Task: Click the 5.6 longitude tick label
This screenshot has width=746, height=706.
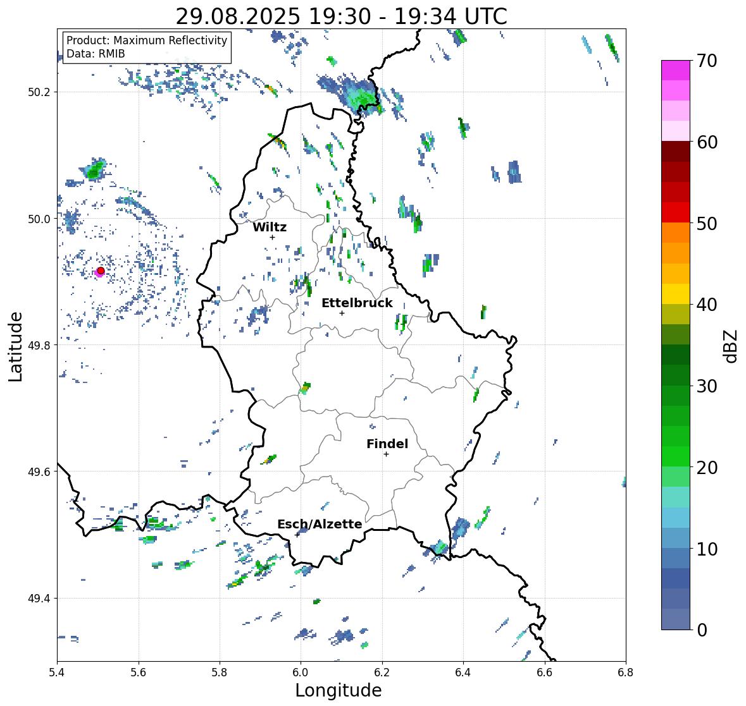Action: pyautogui.click(x=139, y=673)
